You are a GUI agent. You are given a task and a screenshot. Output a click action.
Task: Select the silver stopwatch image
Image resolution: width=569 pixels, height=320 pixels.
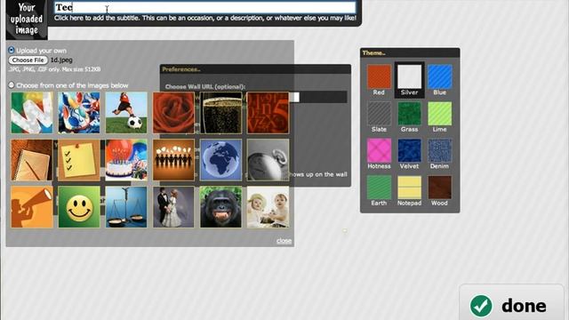click(268, 160)
